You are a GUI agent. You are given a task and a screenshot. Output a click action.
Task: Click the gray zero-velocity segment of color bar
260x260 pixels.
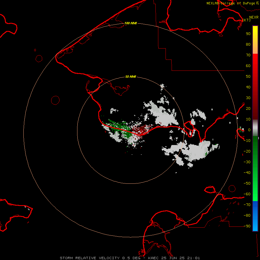(x=255, y=128)
